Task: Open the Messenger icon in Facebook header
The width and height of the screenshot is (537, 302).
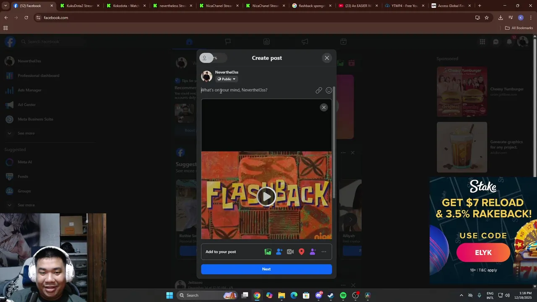Action: point(496,42)
